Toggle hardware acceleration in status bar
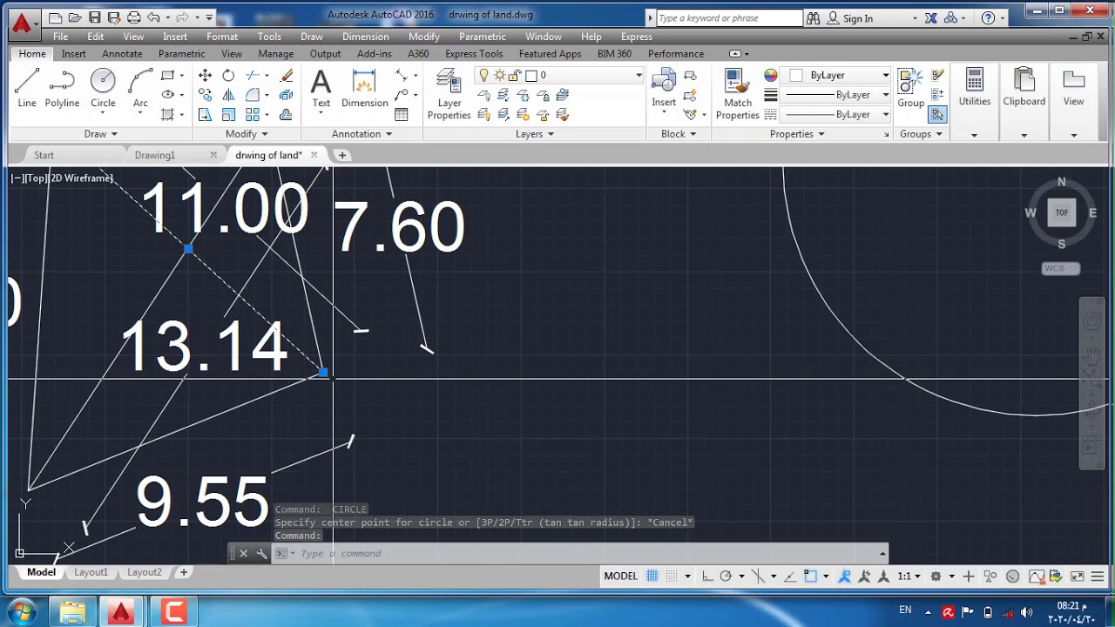 click(x=1012, y=576)
